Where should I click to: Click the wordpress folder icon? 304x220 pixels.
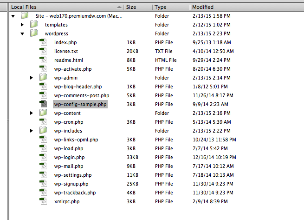click(x=34, y=33)
